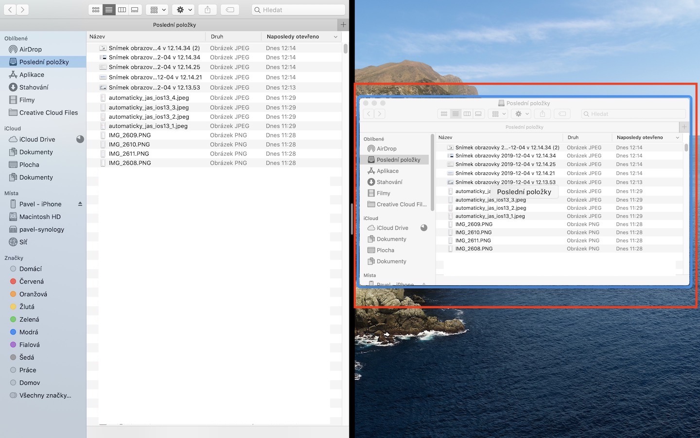The image size is (700, 438).
Task: Open iCloud Drive in the left sidebar
Action: coord(37,139)
